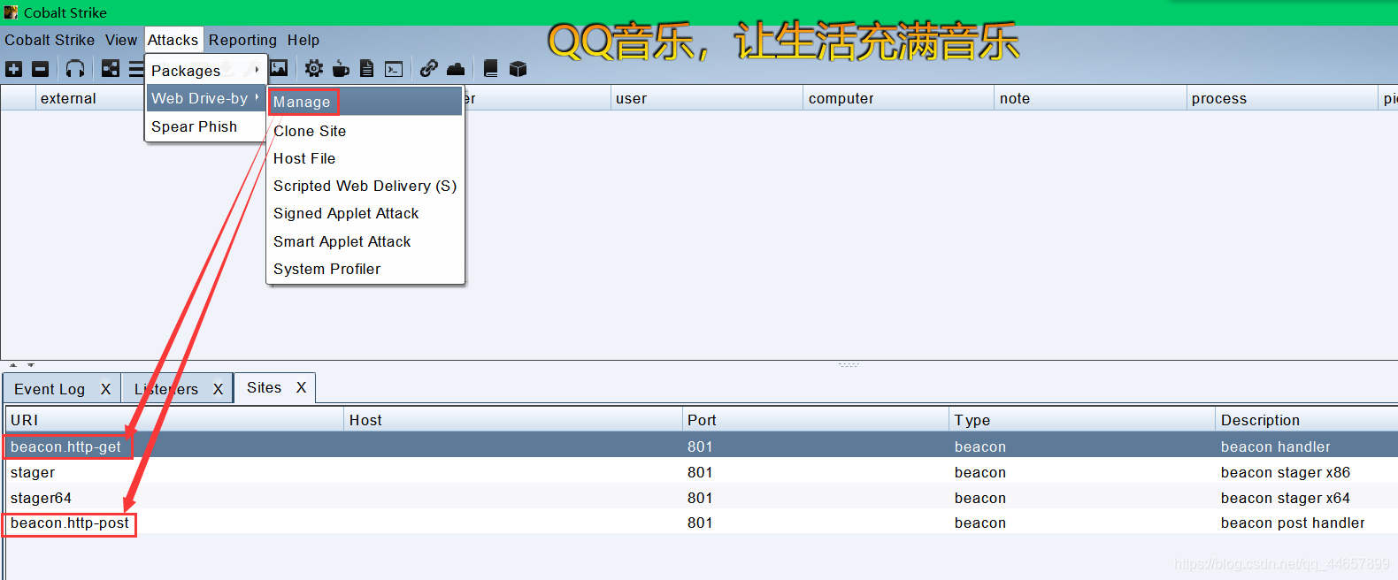
Task: Open the View menu
Action: tap(121, 40)
